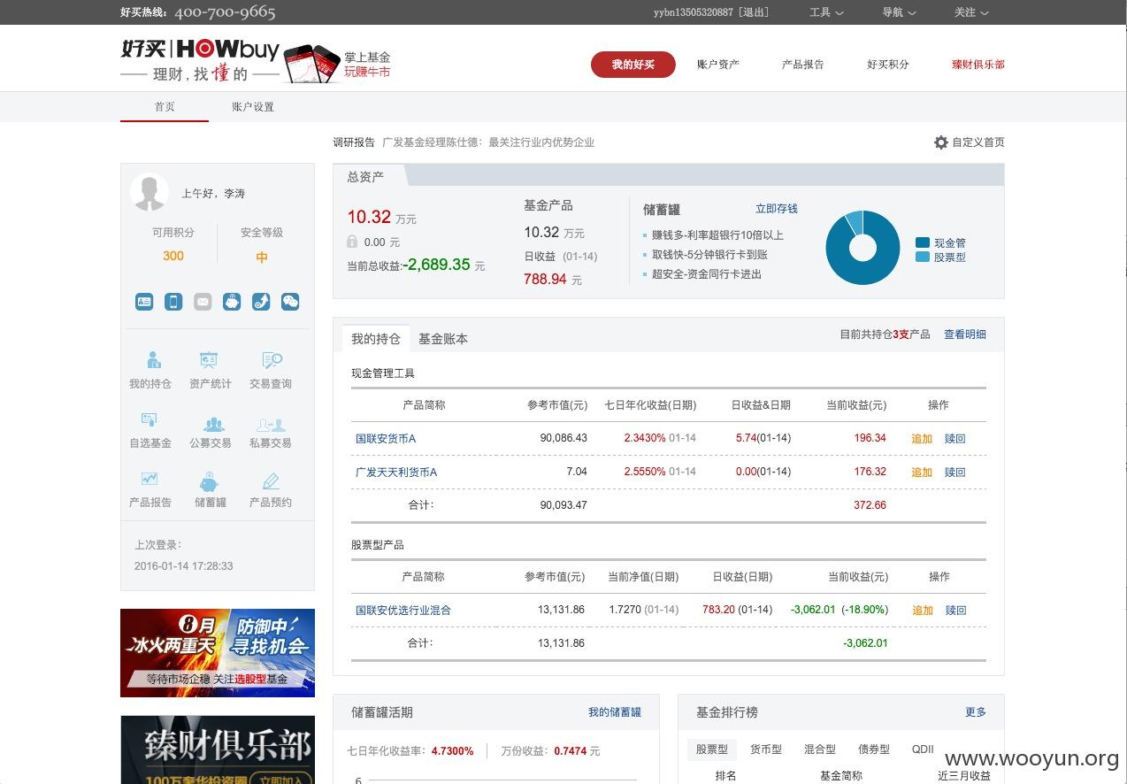The width and height of the screenshot is (1127, 784).
Task: Click the dark blue 现金管 legend swatch
Action: 923,242
